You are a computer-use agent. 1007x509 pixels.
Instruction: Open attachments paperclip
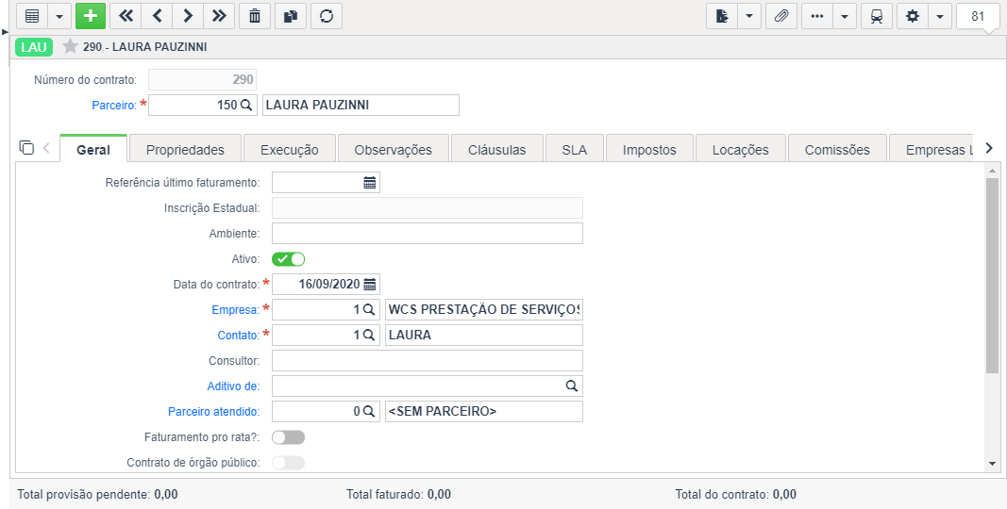780,16
